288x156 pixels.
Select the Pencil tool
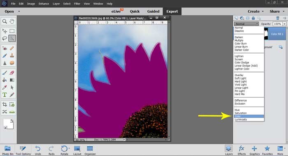click(12, 95)
